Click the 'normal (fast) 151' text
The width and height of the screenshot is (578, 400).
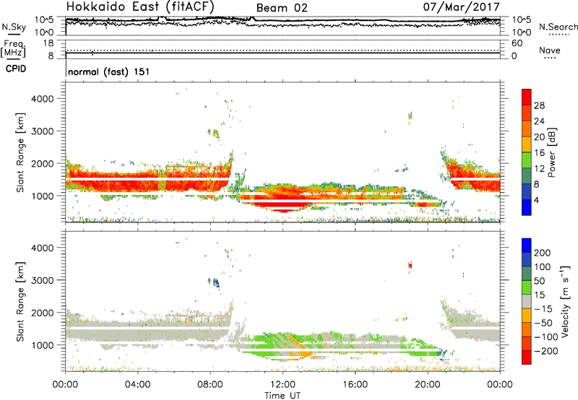(109, 71)
